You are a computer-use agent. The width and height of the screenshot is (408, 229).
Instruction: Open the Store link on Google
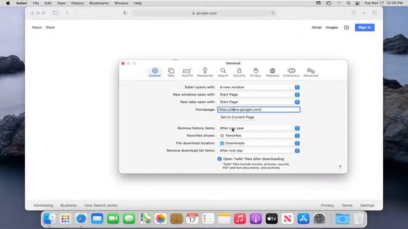pos(50,27)
